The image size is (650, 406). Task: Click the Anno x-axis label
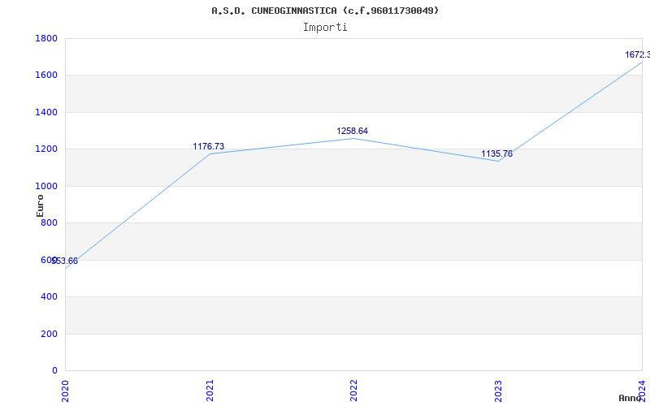(x=632, y=398)
